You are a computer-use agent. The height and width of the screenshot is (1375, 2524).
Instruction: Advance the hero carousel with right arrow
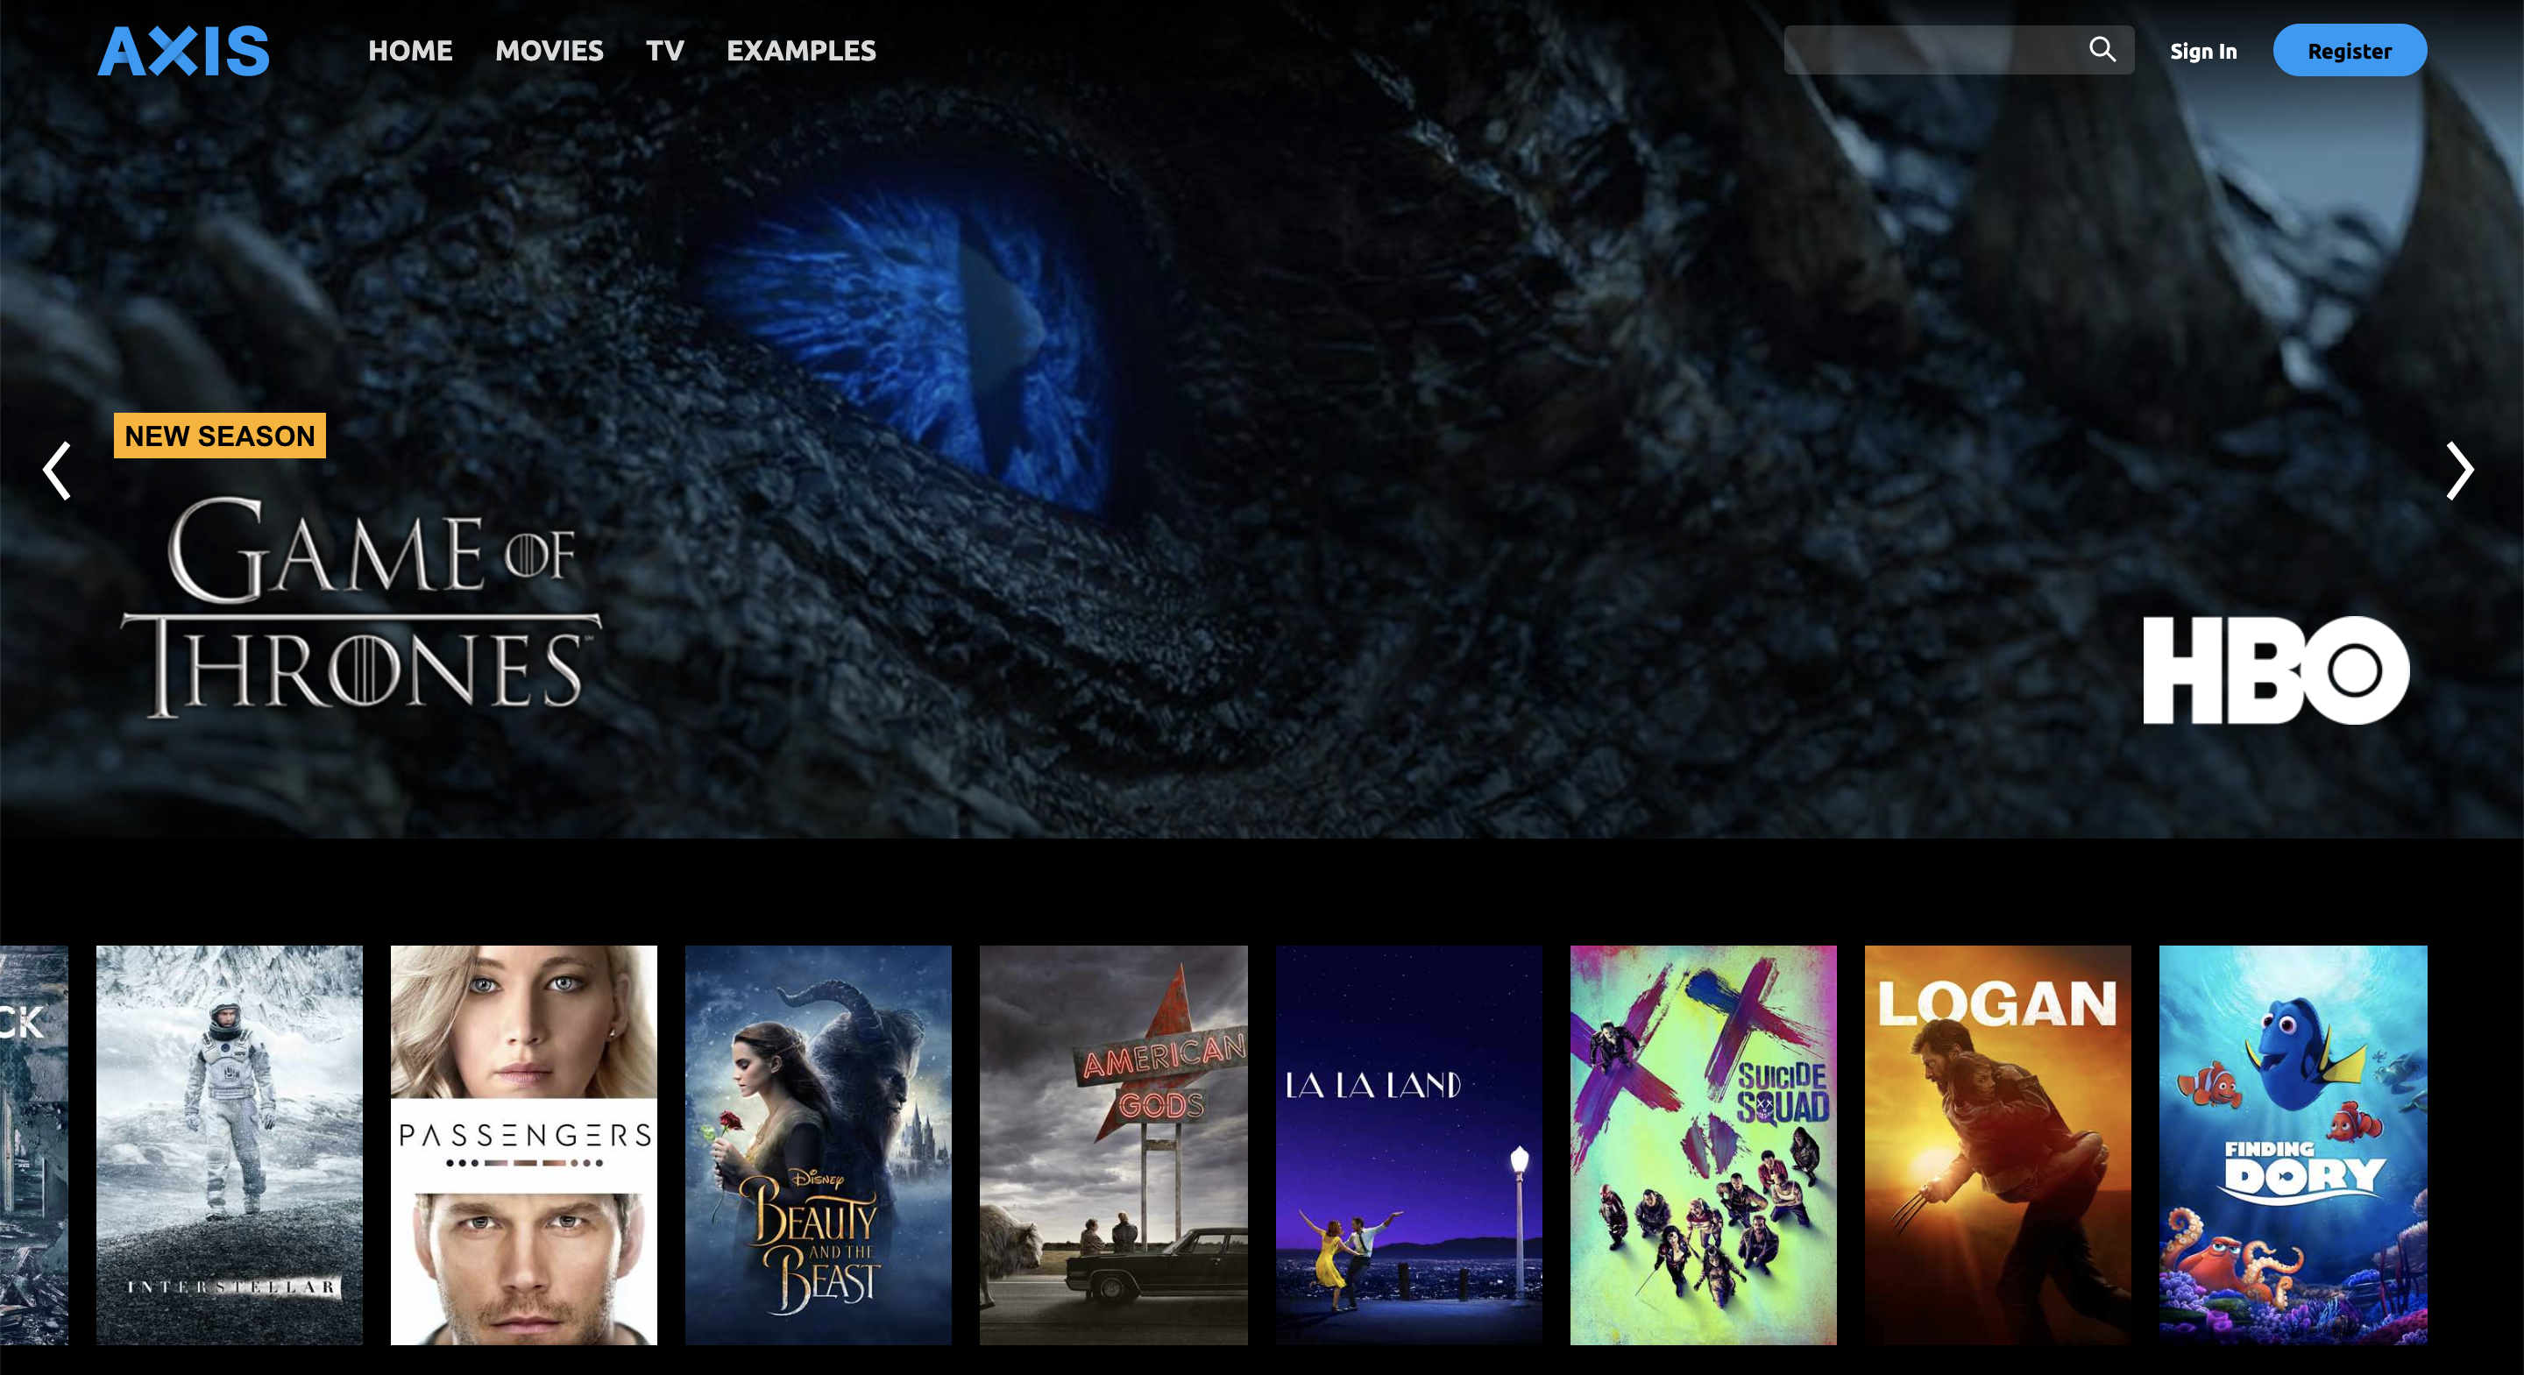pos(2460,471)
